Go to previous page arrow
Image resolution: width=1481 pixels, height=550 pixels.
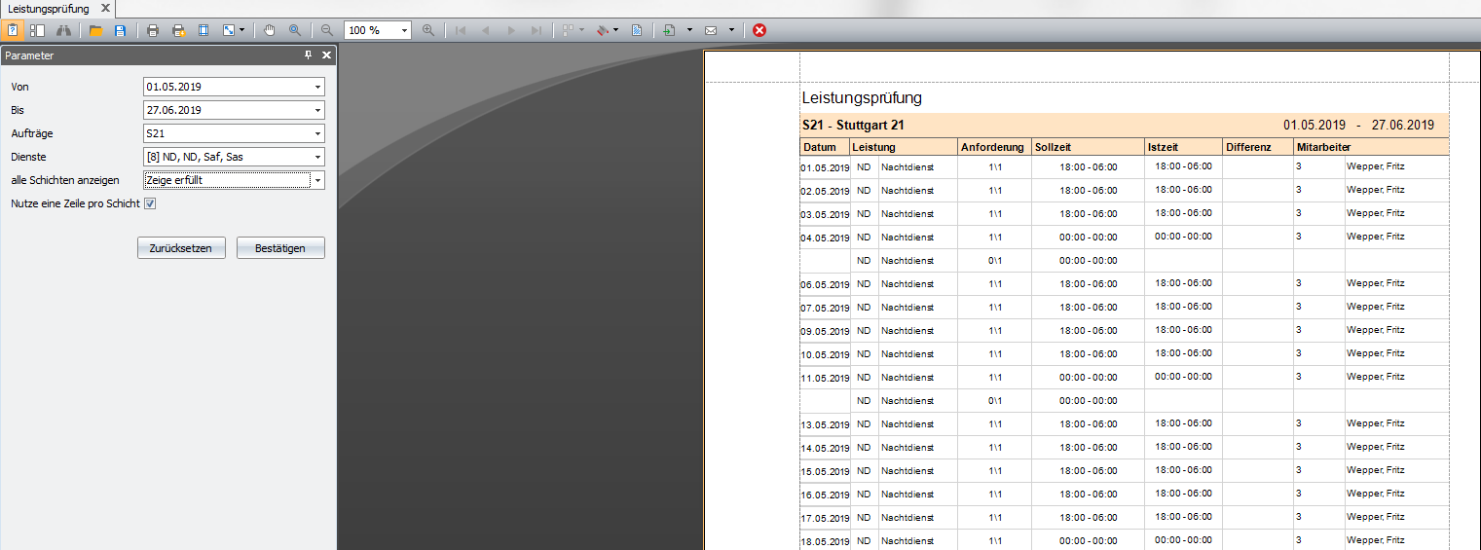[x=486, y=30]
